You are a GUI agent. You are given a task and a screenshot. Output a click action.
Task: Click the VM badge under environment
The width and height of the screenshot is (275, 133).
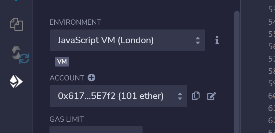[62, 62]
